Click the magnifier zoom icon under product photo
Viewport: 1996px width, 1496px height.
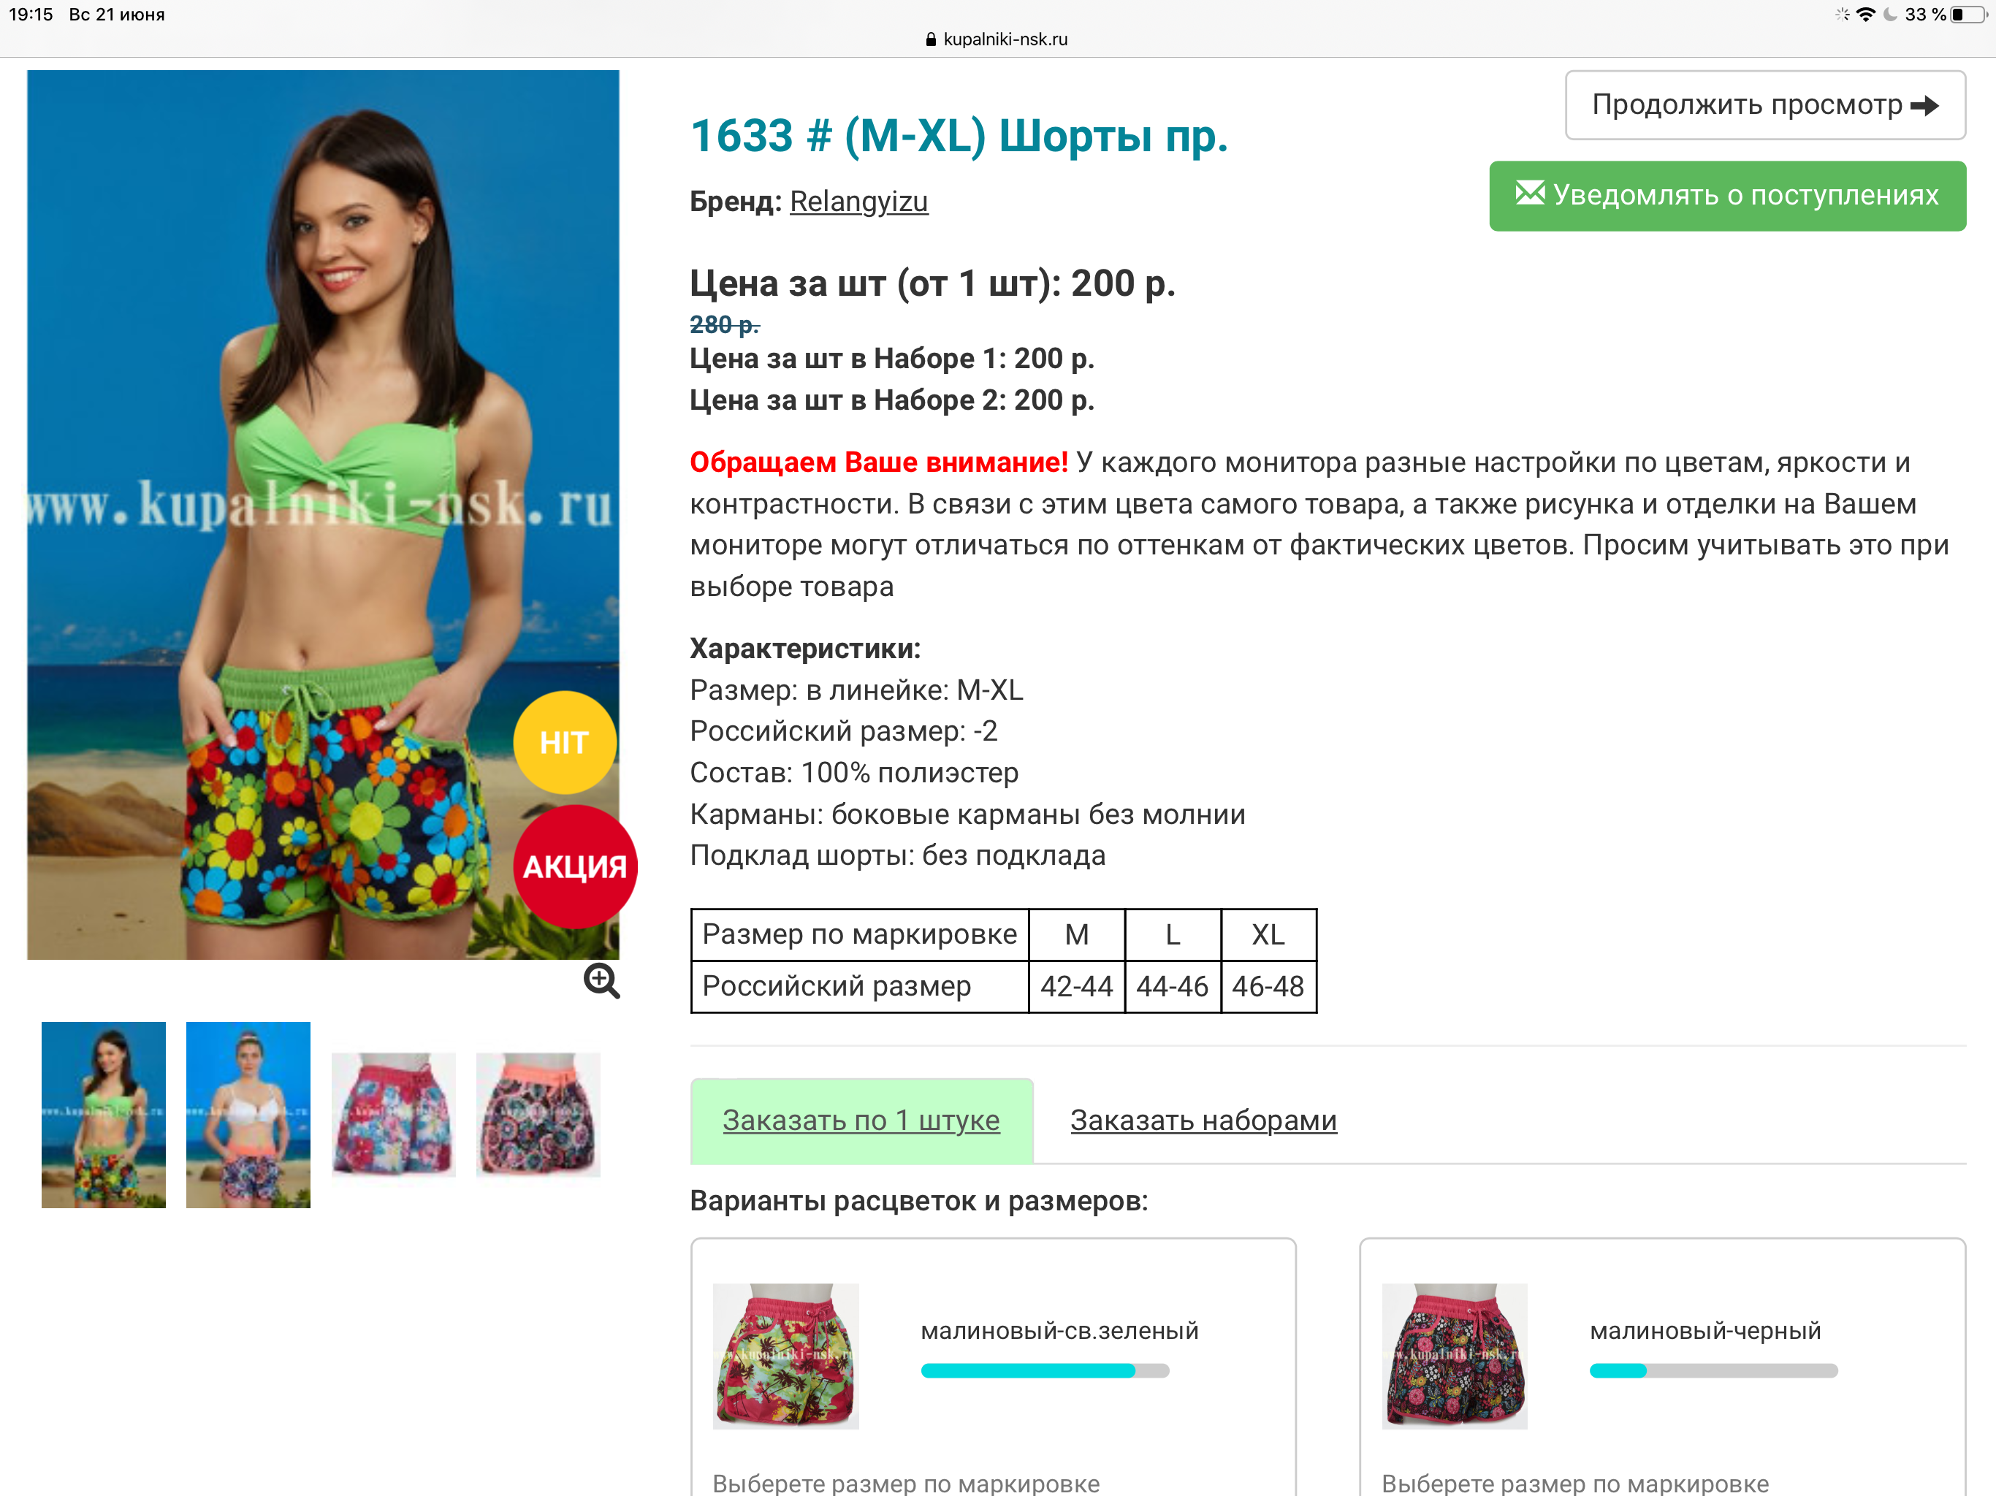pyautogui.click(x=601, y=981)
